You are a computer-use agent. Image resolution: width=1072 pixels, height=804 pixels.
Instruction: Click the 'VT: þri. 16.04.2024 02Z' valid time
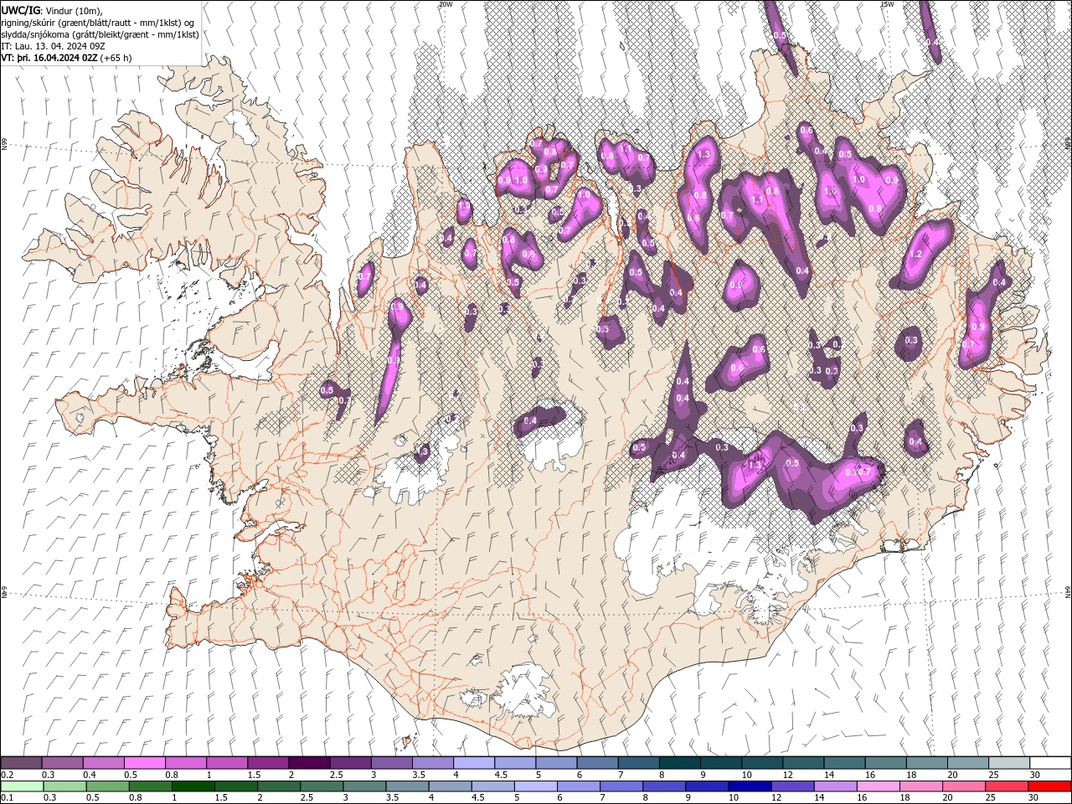click(49, 58)
